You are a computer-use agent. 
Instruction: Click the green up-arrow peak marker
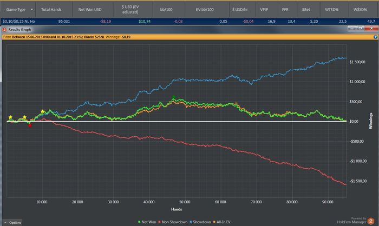174,97
